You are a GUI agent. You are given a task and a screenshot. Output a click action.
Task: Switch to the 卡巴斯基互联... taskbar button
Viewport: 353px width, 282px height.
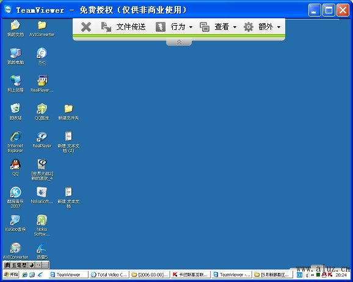pos(191,275)
